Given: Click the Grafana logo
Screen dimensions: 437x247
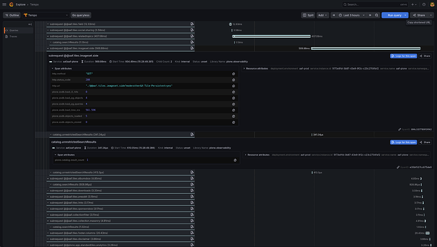Looking at the screenshot, I should (x=11, y=4).
